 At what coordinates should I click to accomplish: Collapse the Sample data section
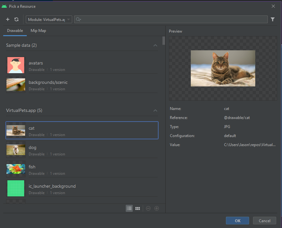(155, 45)
